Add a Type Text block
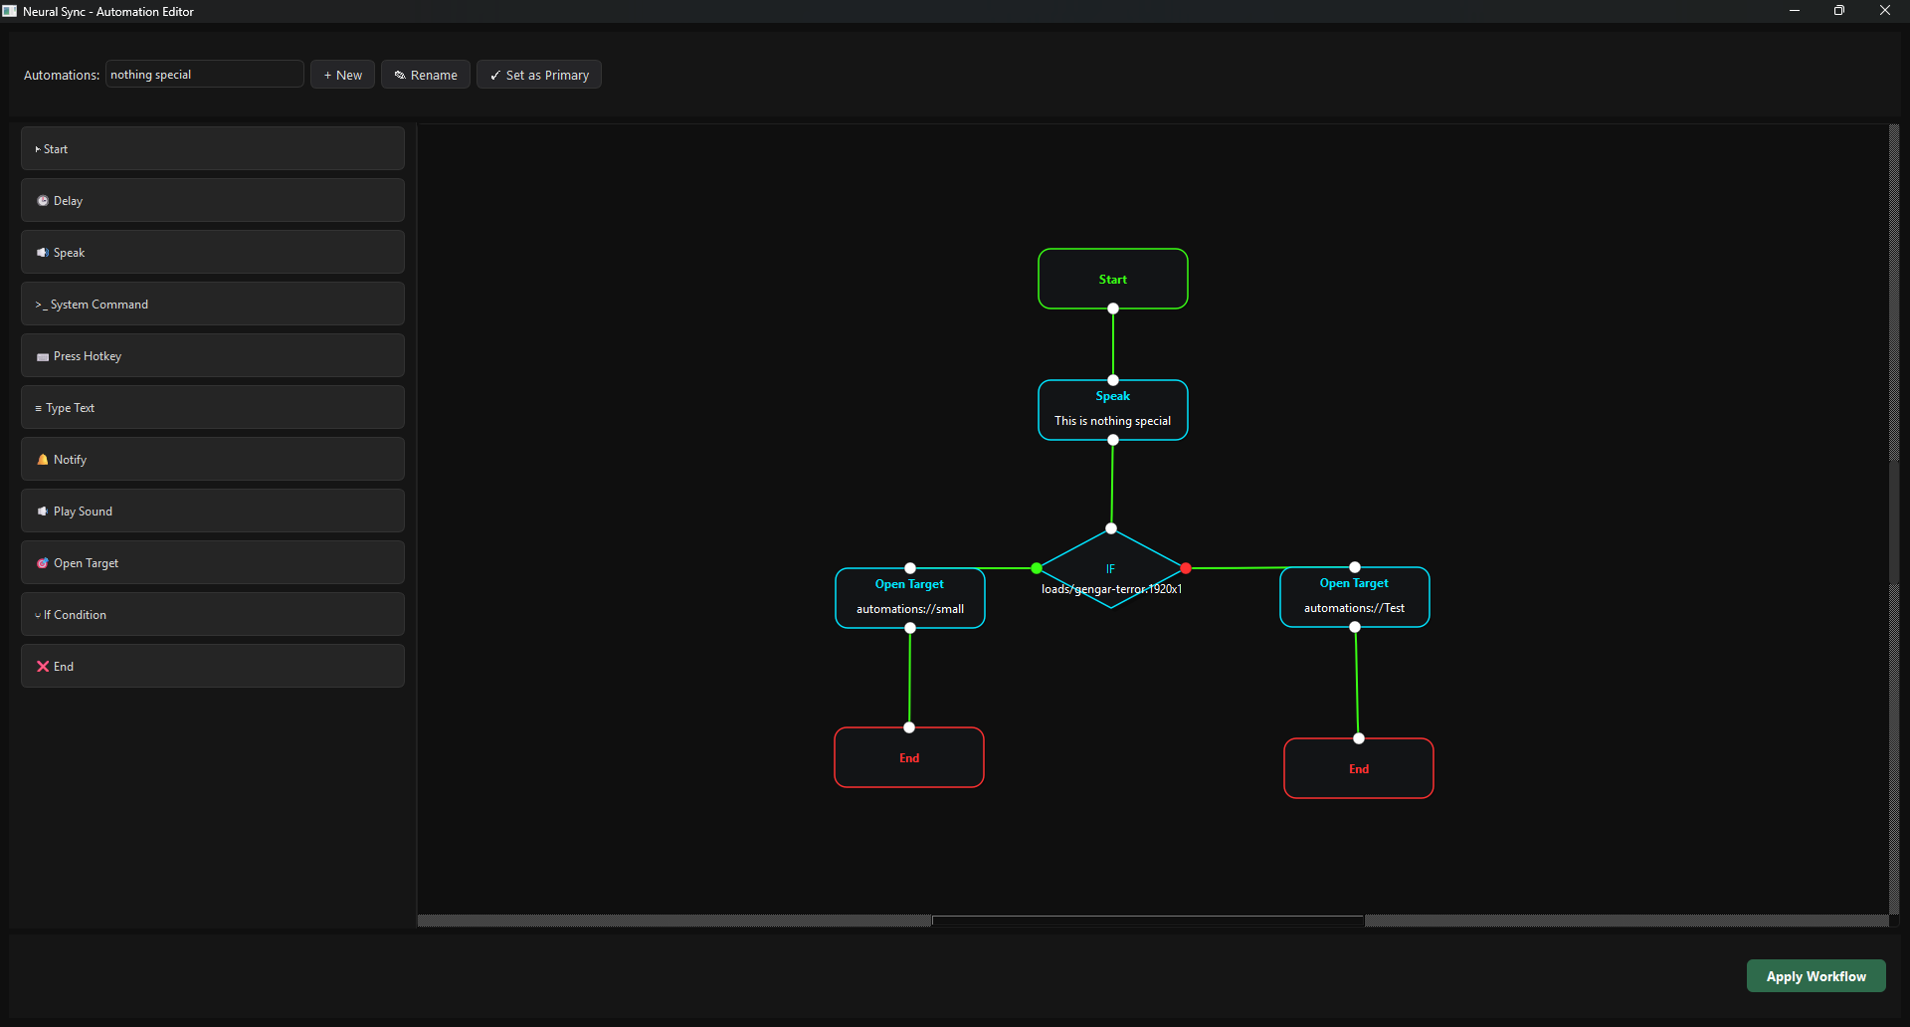Viewport: 1910px width, 1027px height. 213,407
